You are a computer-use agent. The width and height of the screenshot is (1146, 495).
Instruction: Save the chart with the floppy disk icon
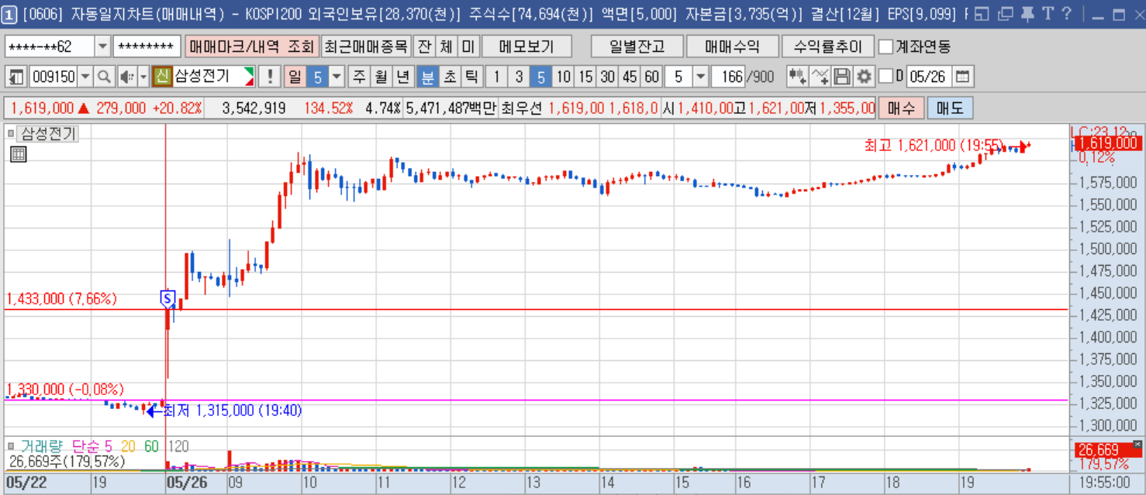point(842,77)
